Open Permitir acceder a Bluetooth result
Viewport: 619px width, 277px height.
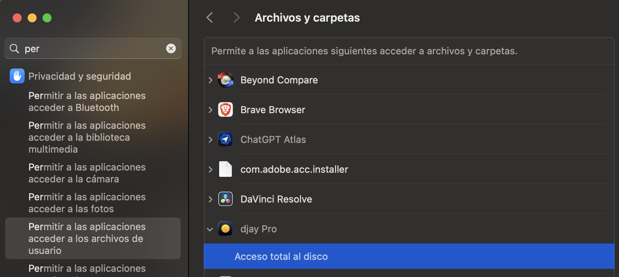pyautogui.click(x=87, y=102)
